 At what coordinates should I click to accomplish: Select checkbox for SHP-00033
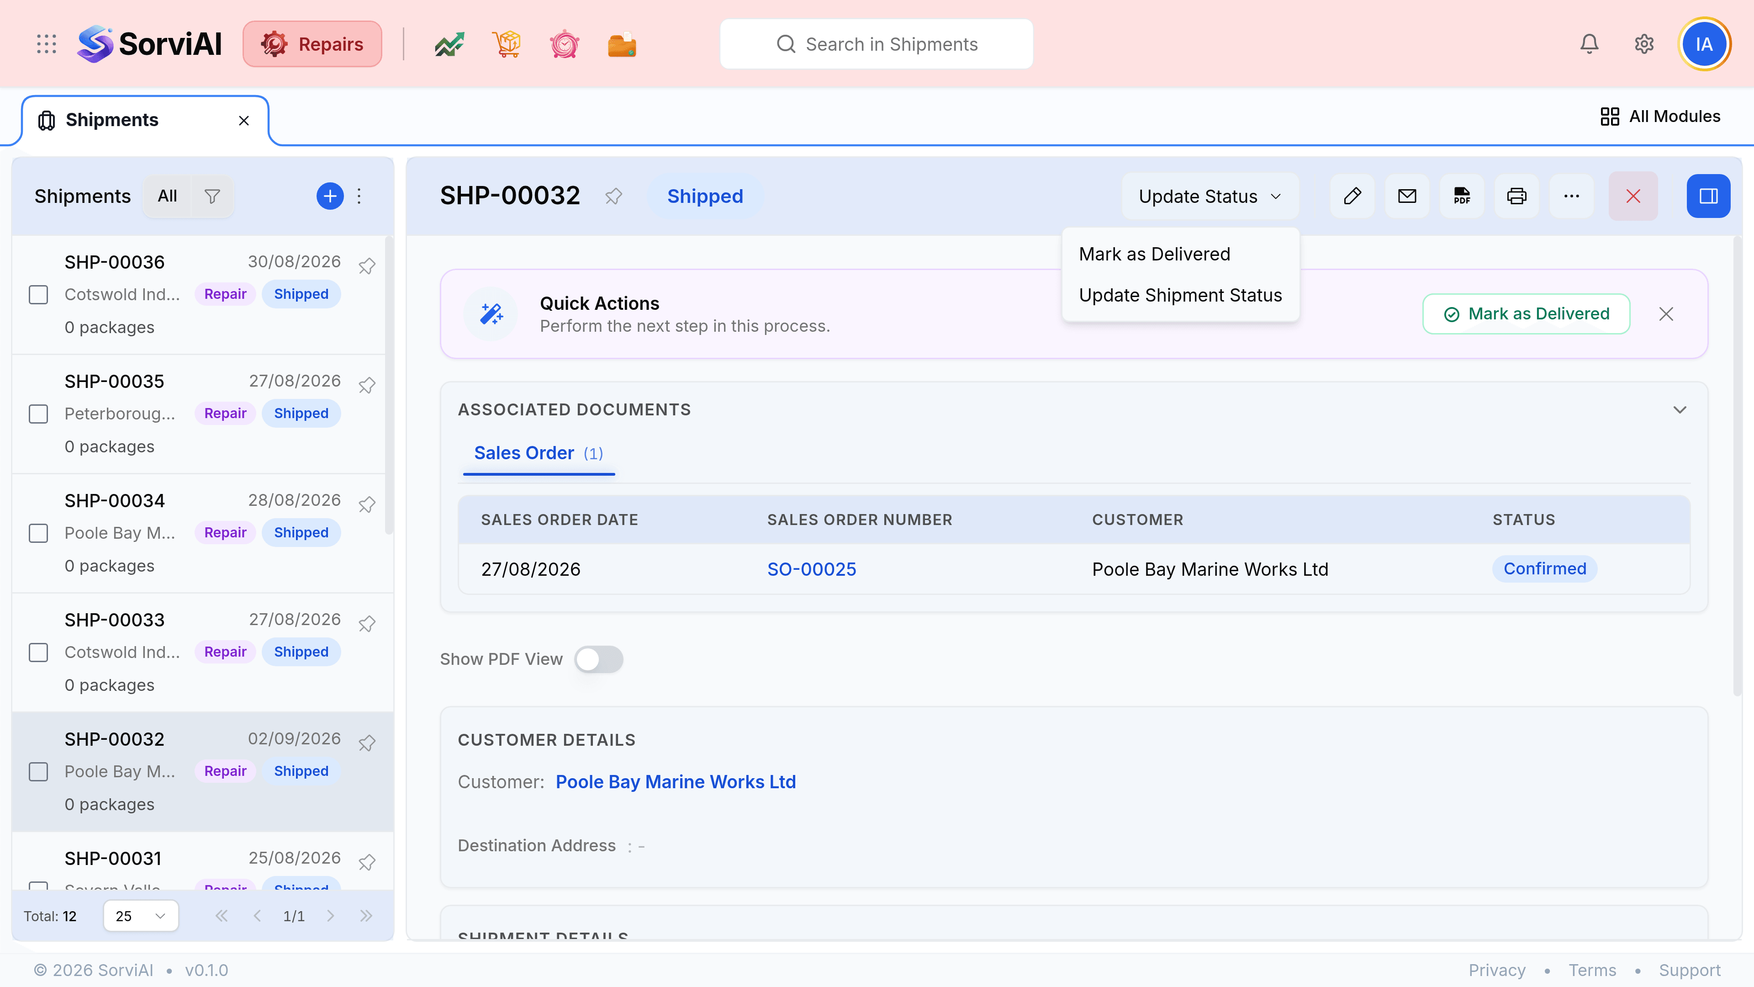coord(38,653)
